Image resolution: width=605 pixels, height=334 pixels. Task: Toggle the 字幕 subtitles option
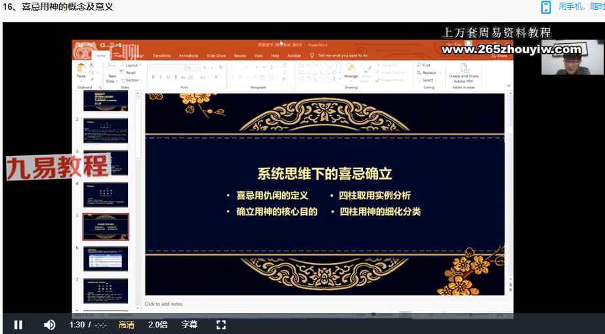point(189,324)
